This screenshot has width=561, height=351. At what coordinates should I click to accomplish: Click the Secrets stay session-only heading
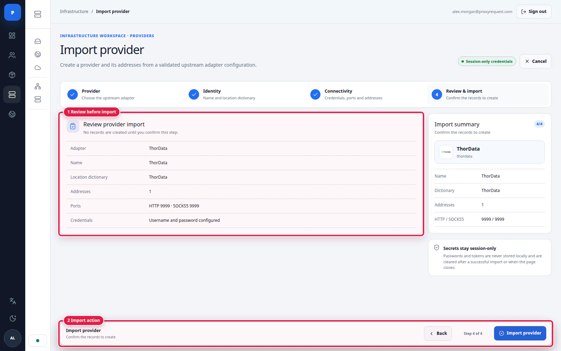pos(469,248)
